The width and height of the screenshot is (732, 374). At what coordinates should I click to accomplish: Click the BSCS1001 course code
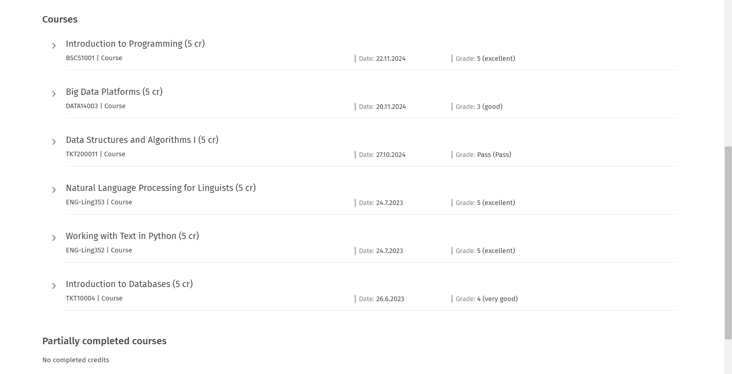coord(80,58)
